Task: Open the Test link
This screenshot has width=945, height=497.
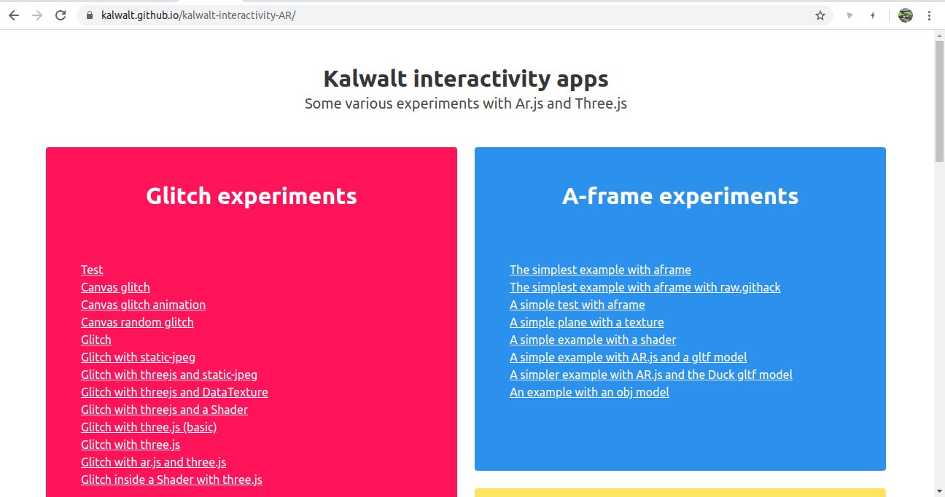Action: click(92, 270)
